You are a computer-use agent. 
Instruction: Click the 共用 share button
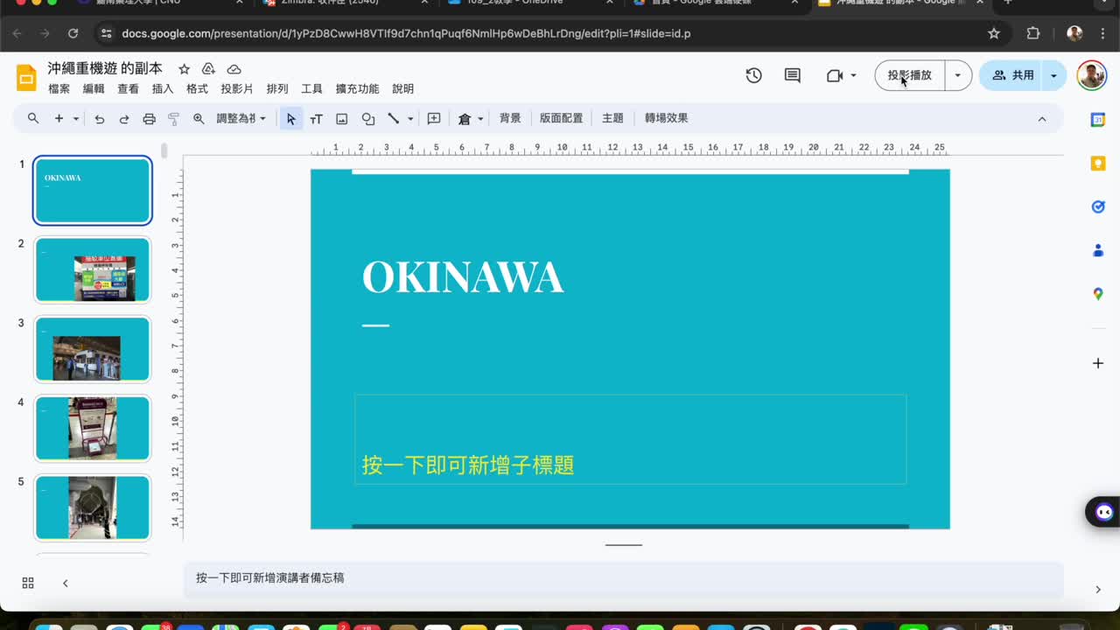point(1012,75)
